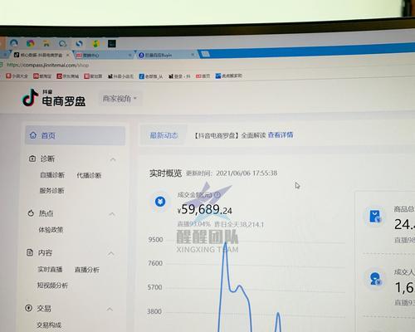Screen dimensions: 415x332
Task: Click the 交易 section heading
Action: [44, 308]
